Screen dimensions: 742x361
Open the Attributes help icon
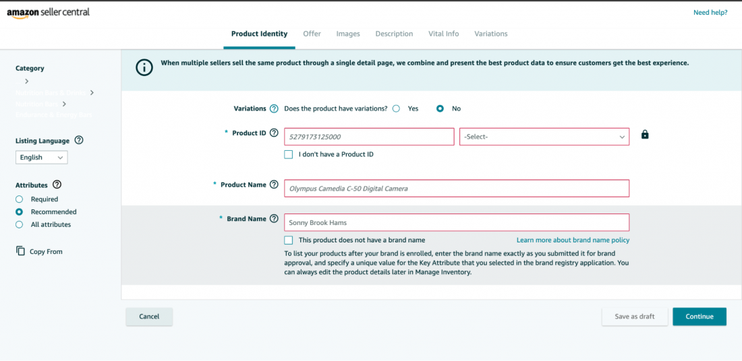point(57,185)
